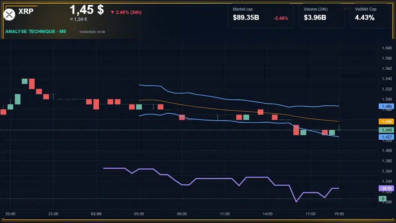Click the green 1.440 current price tag
This screenshot has width=396, height=223.
pos(386,130)
